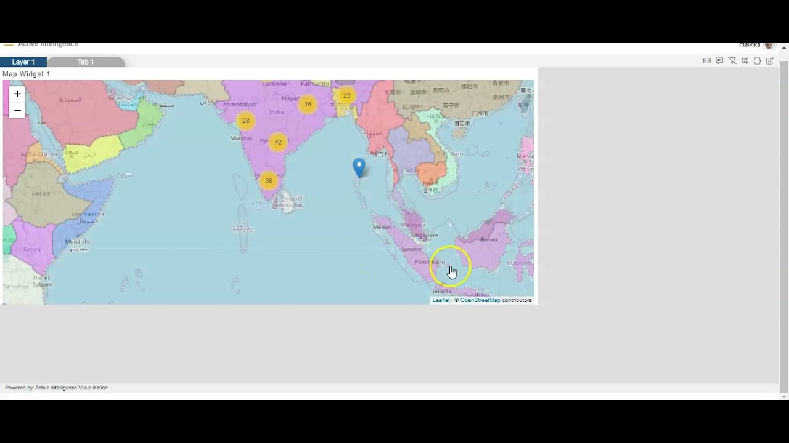
Task: Click the edit pencil icon
Action: point(770,61)
